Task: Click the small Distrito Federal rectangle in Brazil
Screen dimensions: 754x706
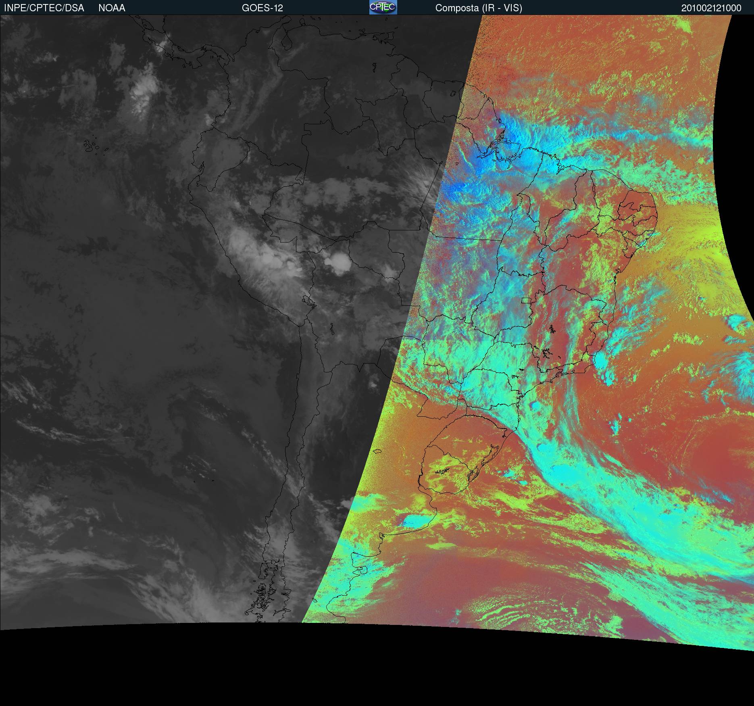Action: pos(526,300)
